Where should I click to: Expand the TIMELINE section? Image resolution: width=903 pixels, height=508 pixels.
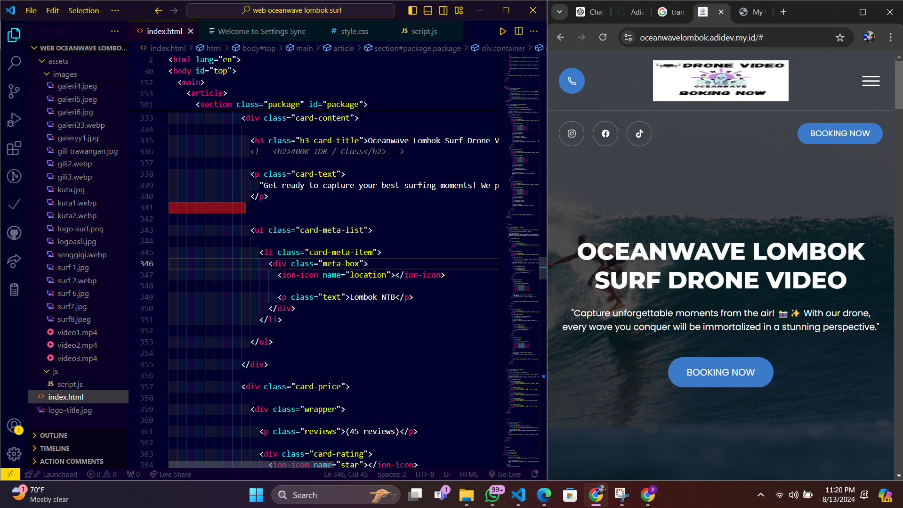pyautogui.click(x=55, y=449)
